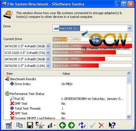136x131 pixels.
Task: Open SATA150 2xRaid0 (120G reference dropdown
Action: click(48, 66)
